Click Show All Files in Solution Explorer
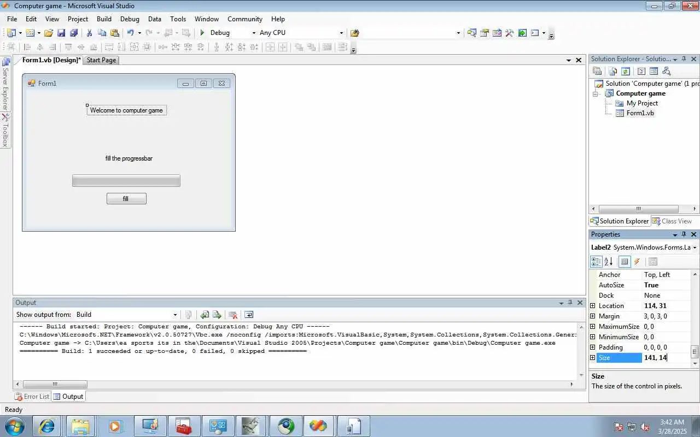 point(613,71)
